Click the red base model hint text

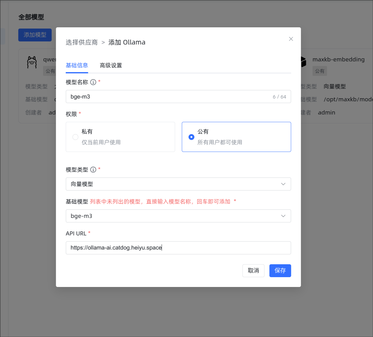[x=160, y=202]
